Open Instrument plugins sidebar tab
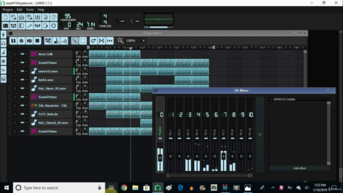The width and height of the screenshot is (343, 193). [3, 34]
